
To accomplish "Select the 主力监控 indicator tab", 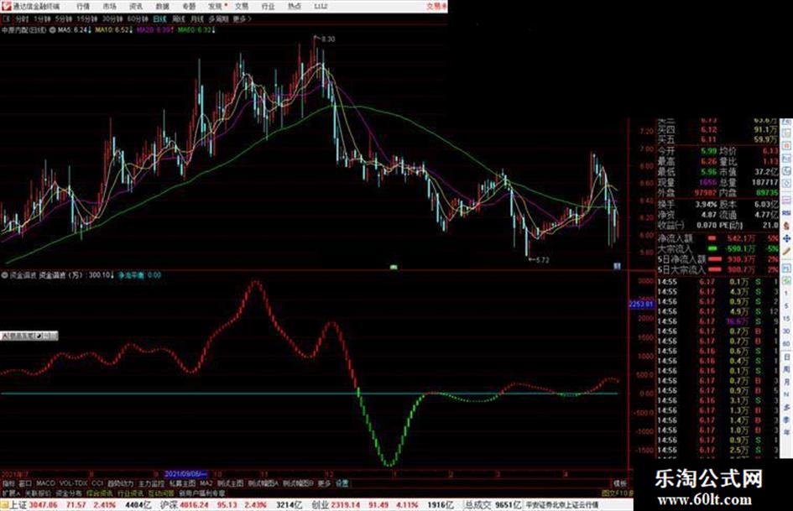I will pos(151,483).
